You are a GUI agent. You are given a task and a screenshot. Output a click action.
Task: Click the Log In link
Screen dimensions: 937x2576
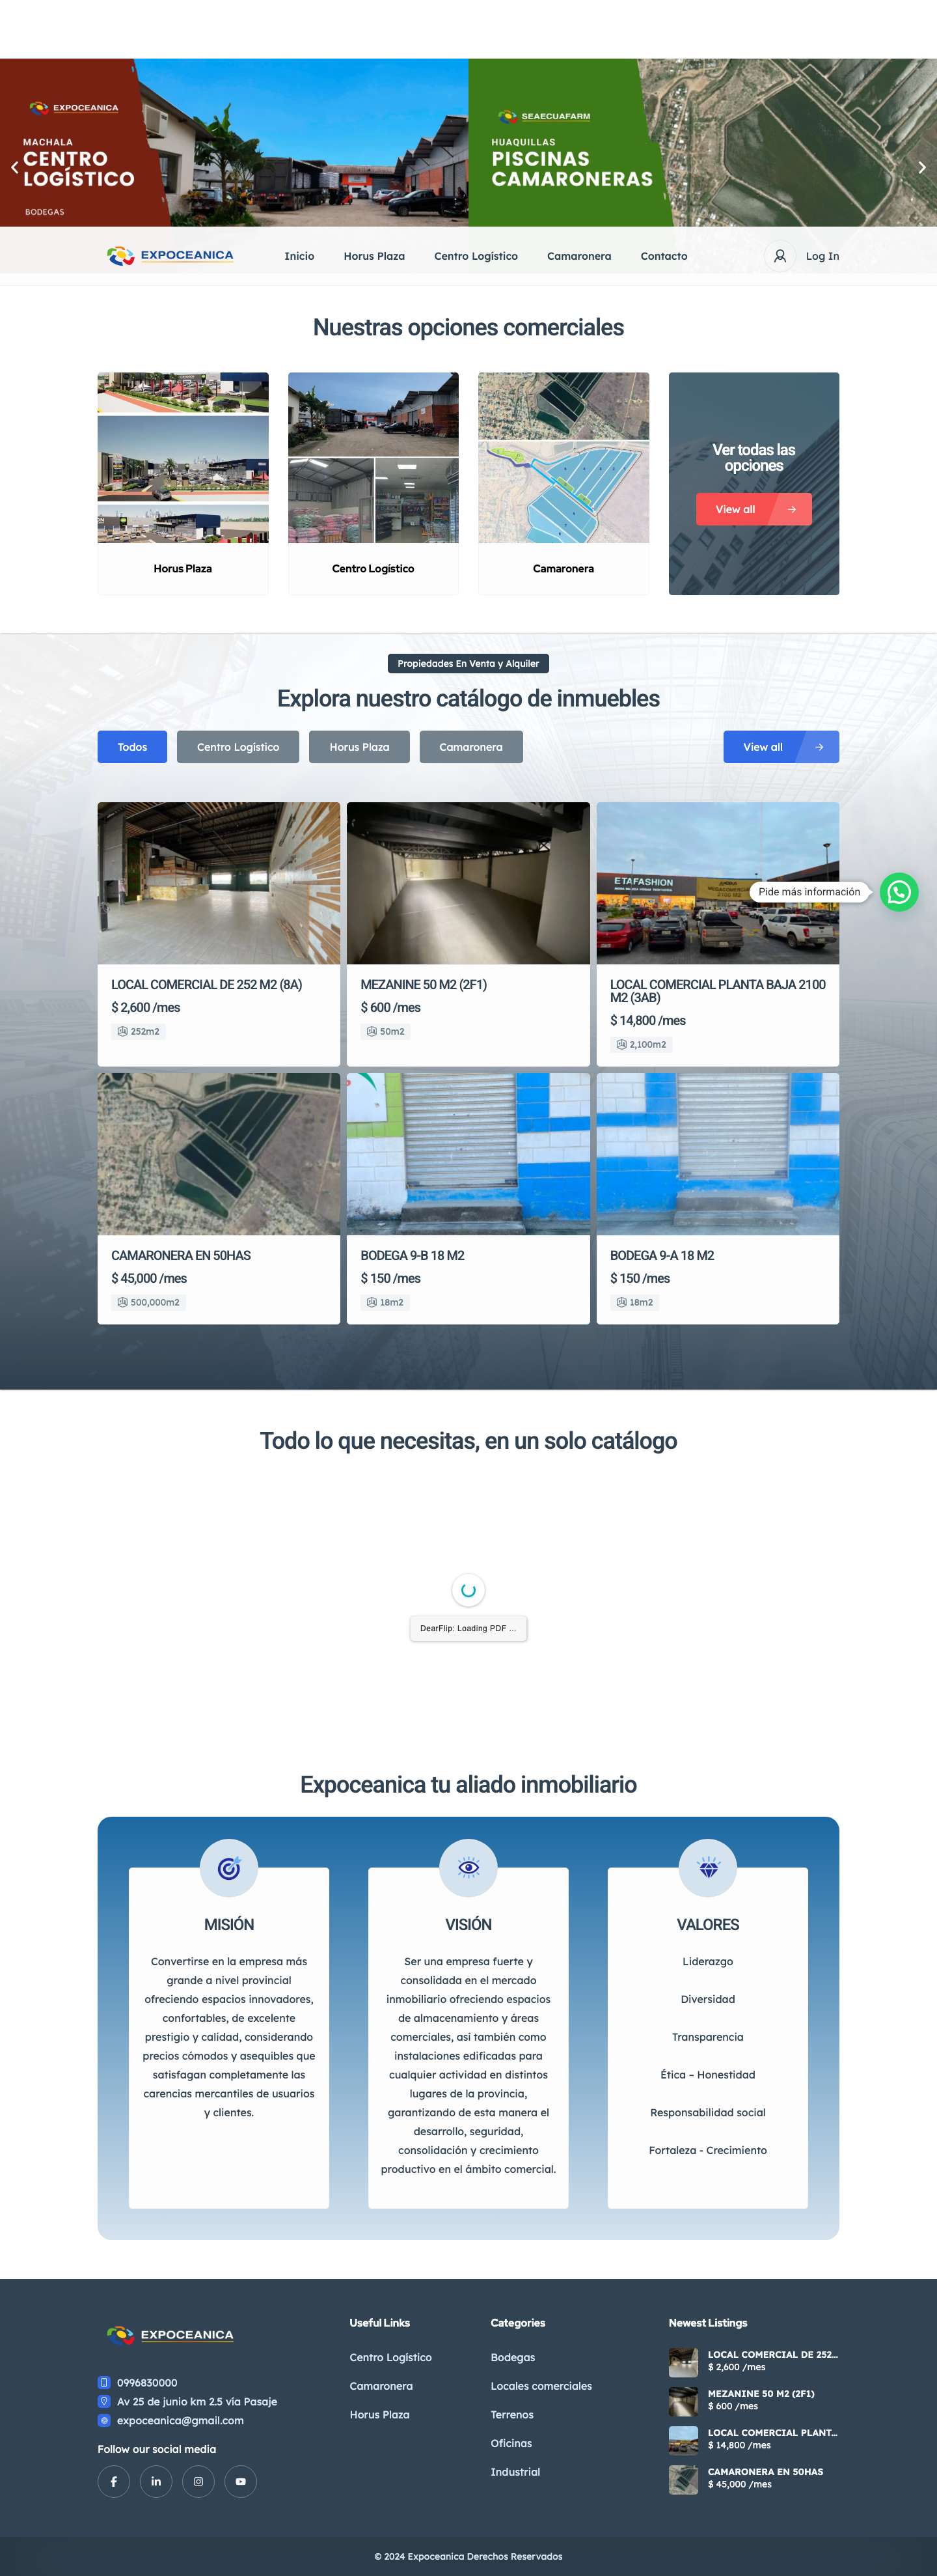(822, 256)
